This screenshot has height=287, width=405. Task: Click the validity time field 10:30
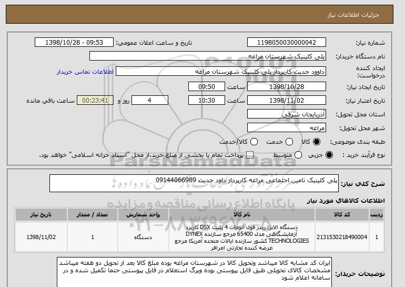click(x=207, y=101)
